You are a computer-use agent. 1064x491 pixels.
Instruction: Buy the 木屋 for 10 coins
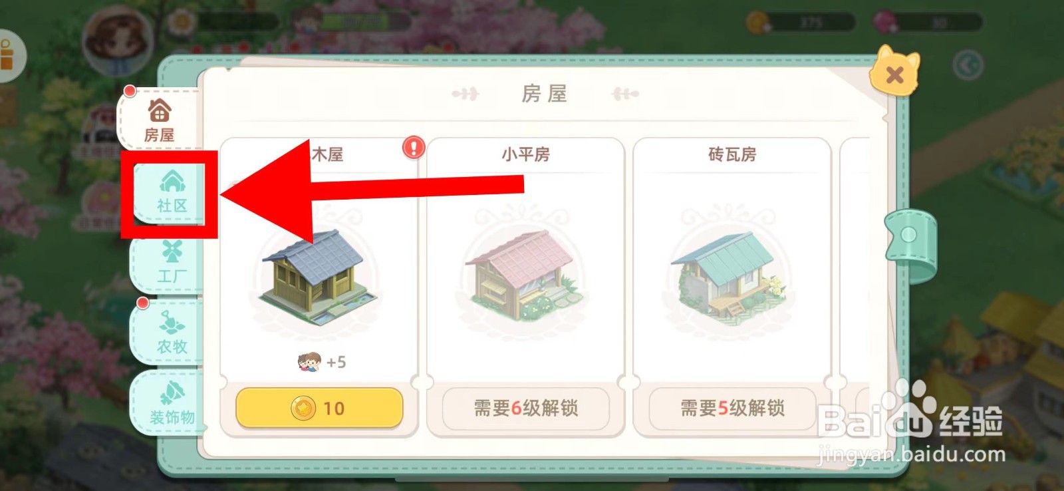(x=319, y=408)
